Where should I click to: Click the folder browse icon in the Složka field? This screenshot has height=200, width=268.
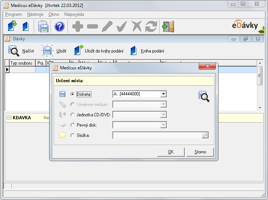pyautogui.click(x=205, y=135)
